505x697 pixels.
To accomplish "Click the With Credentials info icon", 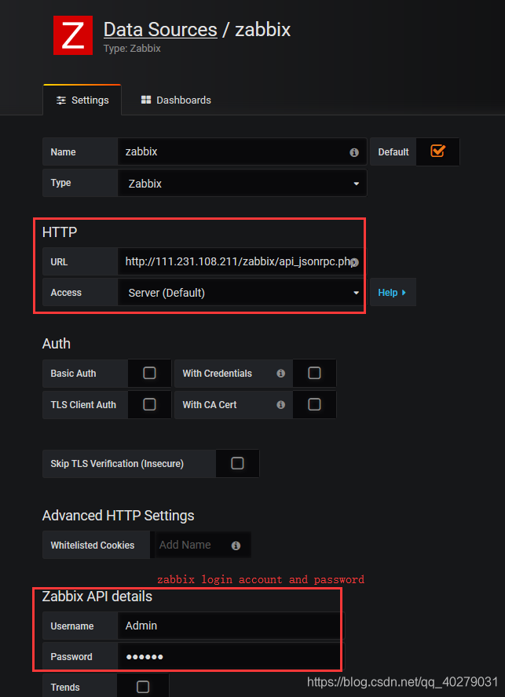I will coord(280,374).
